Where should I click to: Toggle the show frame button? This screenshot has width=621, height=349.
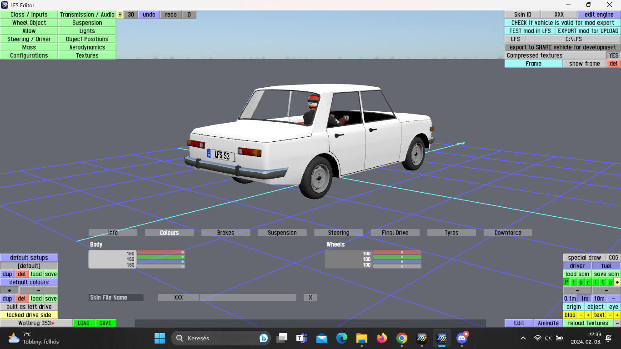click(x=584, y=64)
